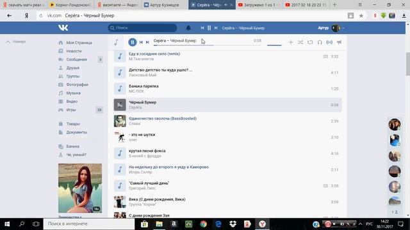Open browser downloads arrow icon
The width and height of the screenshot is (410, 230).
(x=404, y=15)
